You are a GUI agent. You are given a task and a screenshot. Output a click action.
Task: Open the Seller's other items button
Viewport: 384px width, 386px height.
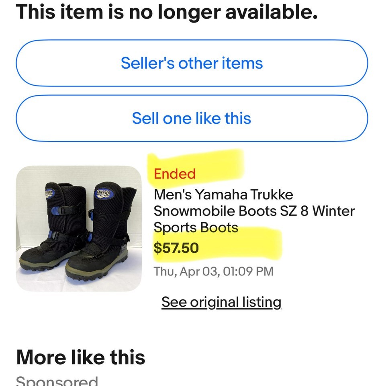pos(192,63)
